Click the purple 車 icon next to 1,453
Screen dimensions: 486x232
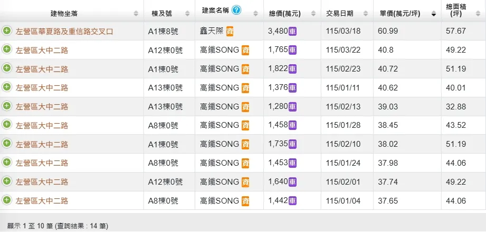292,163
